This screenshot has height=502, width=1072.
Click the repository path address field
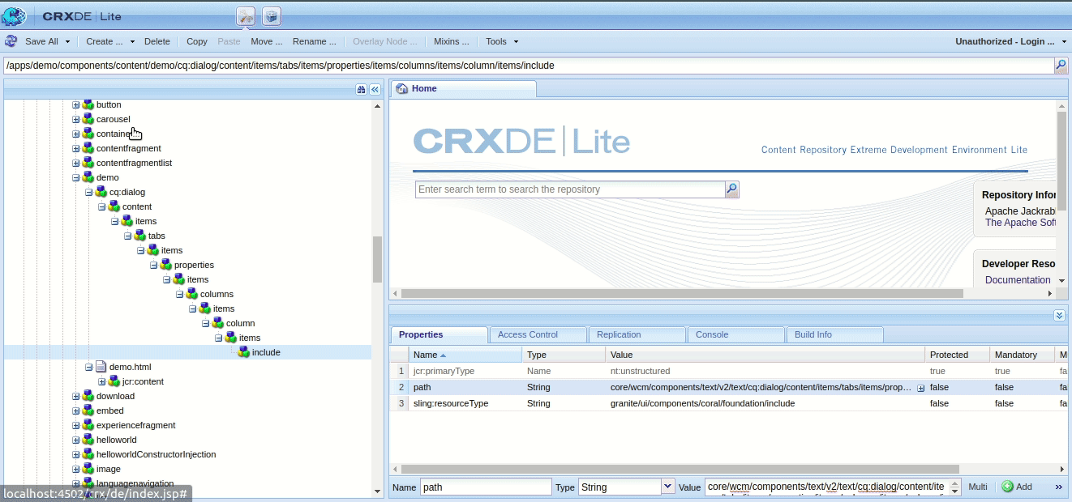[x=529, y=66]
